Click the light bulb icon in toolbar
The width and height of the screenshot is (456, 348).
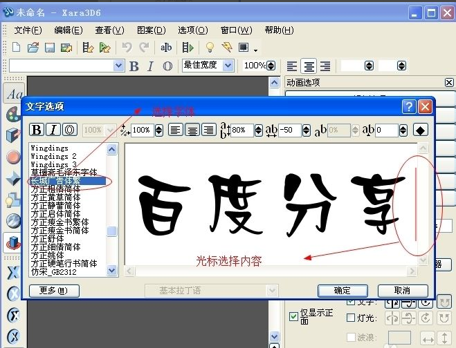click(209, 48)
